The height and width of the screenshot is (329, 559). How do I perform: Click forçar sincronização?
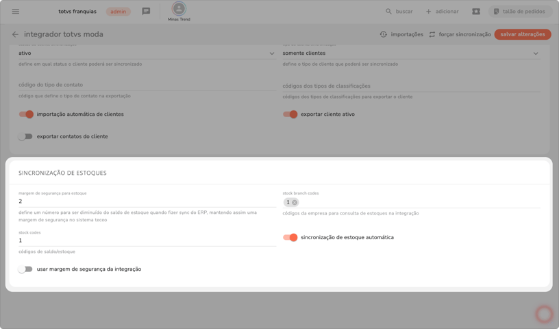click(x=460, y=34)
